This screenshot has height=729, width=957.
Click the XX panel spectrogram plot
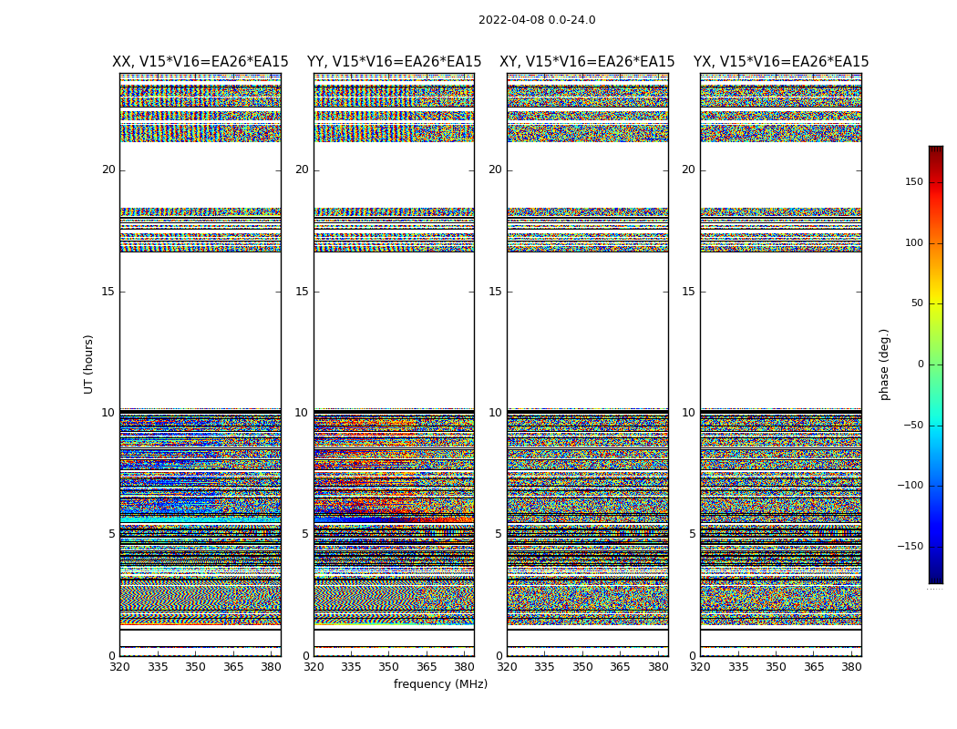[201, 364]
